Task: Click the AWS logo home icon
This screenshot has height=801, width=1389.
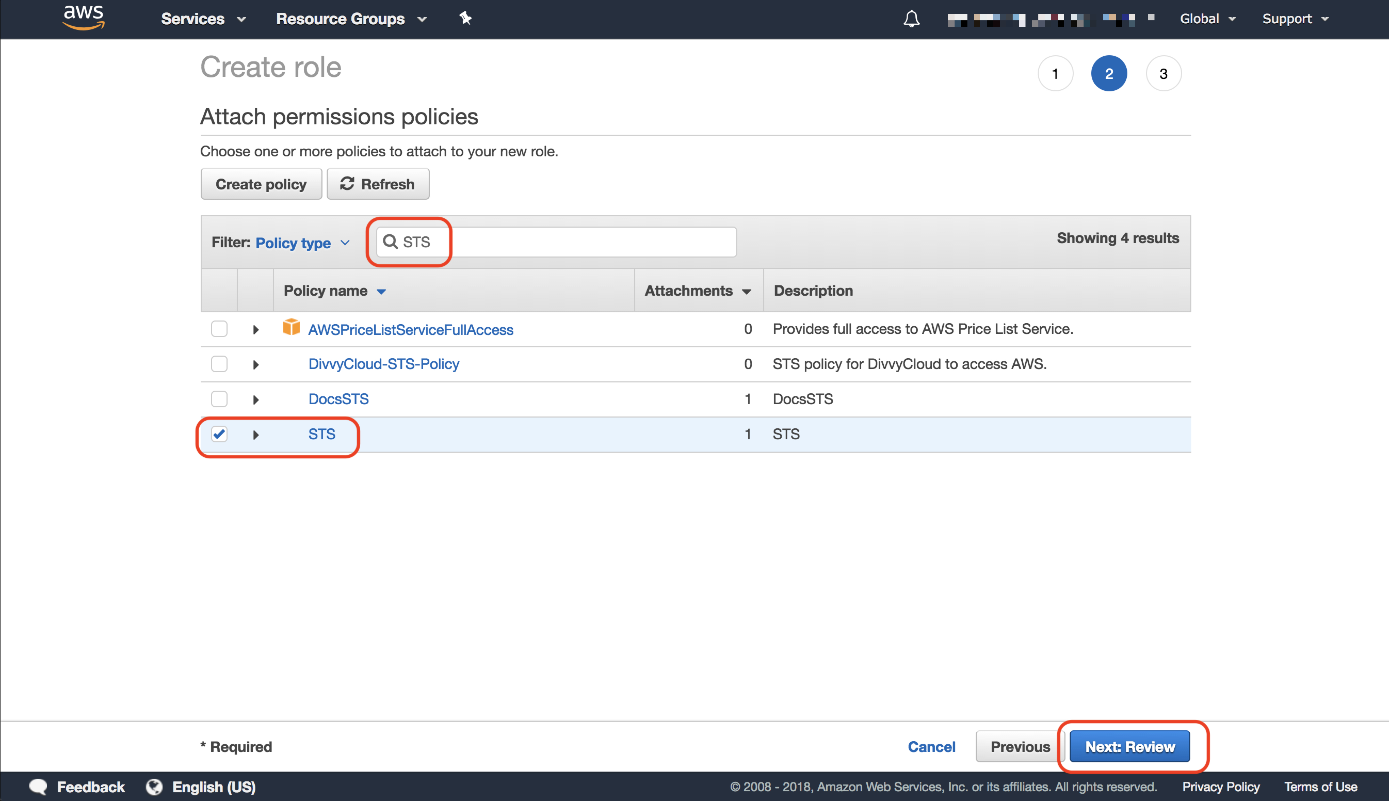Action: (84, 18)
